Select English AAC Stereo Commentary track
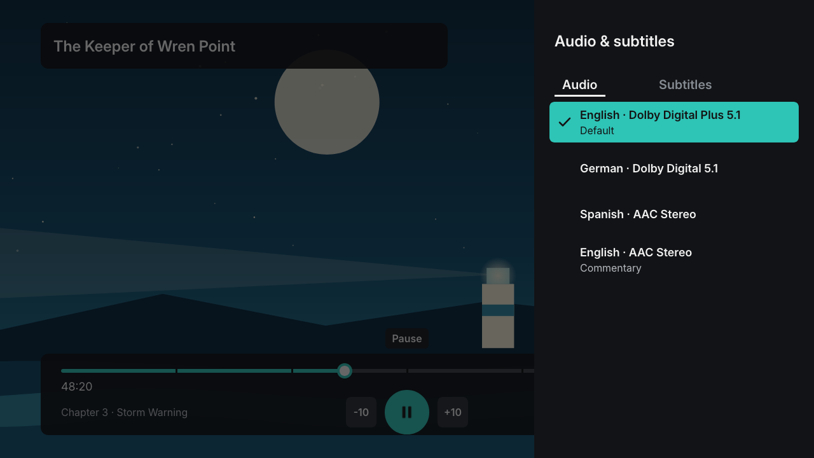Viewport: 814px width, 458px height. pyautogui.click(x=674, y=260)
